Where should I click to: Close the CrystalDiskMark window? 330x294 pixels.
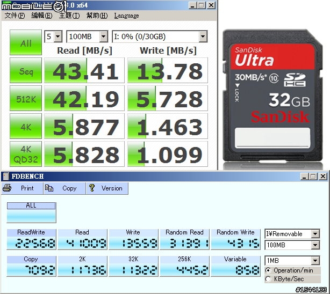(x=211, y=5)
